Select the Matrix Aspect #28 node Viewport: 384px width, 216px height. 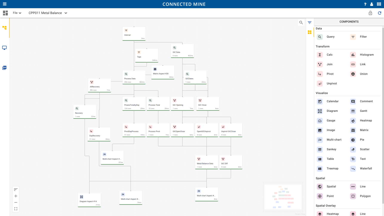click(163, 72)
